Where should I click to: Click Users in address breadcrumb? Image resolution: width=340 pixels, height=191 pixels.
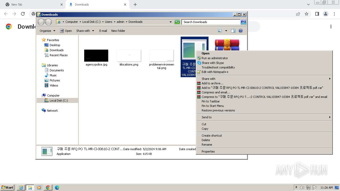pyautogui.click(x=108, y=22)
